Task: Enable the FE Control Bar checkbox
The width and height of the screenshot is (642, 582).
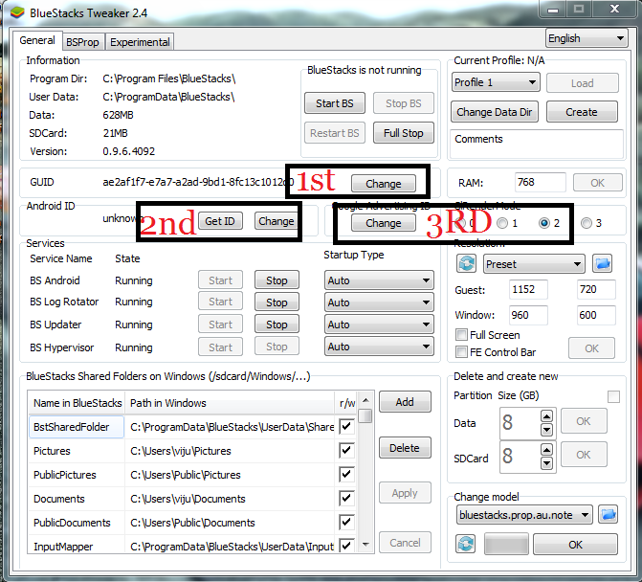Action: tap(461, 352)
